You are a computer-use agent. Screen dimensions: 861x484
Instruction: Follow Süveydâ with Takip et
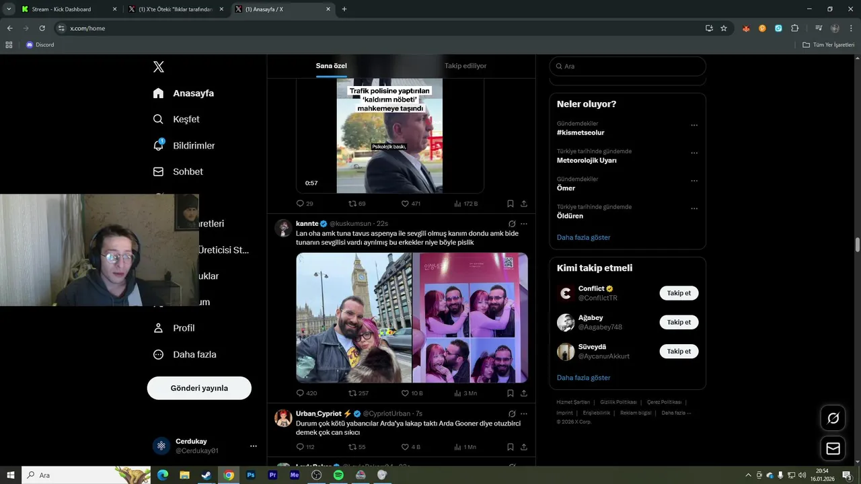click(x=679, y=351)
